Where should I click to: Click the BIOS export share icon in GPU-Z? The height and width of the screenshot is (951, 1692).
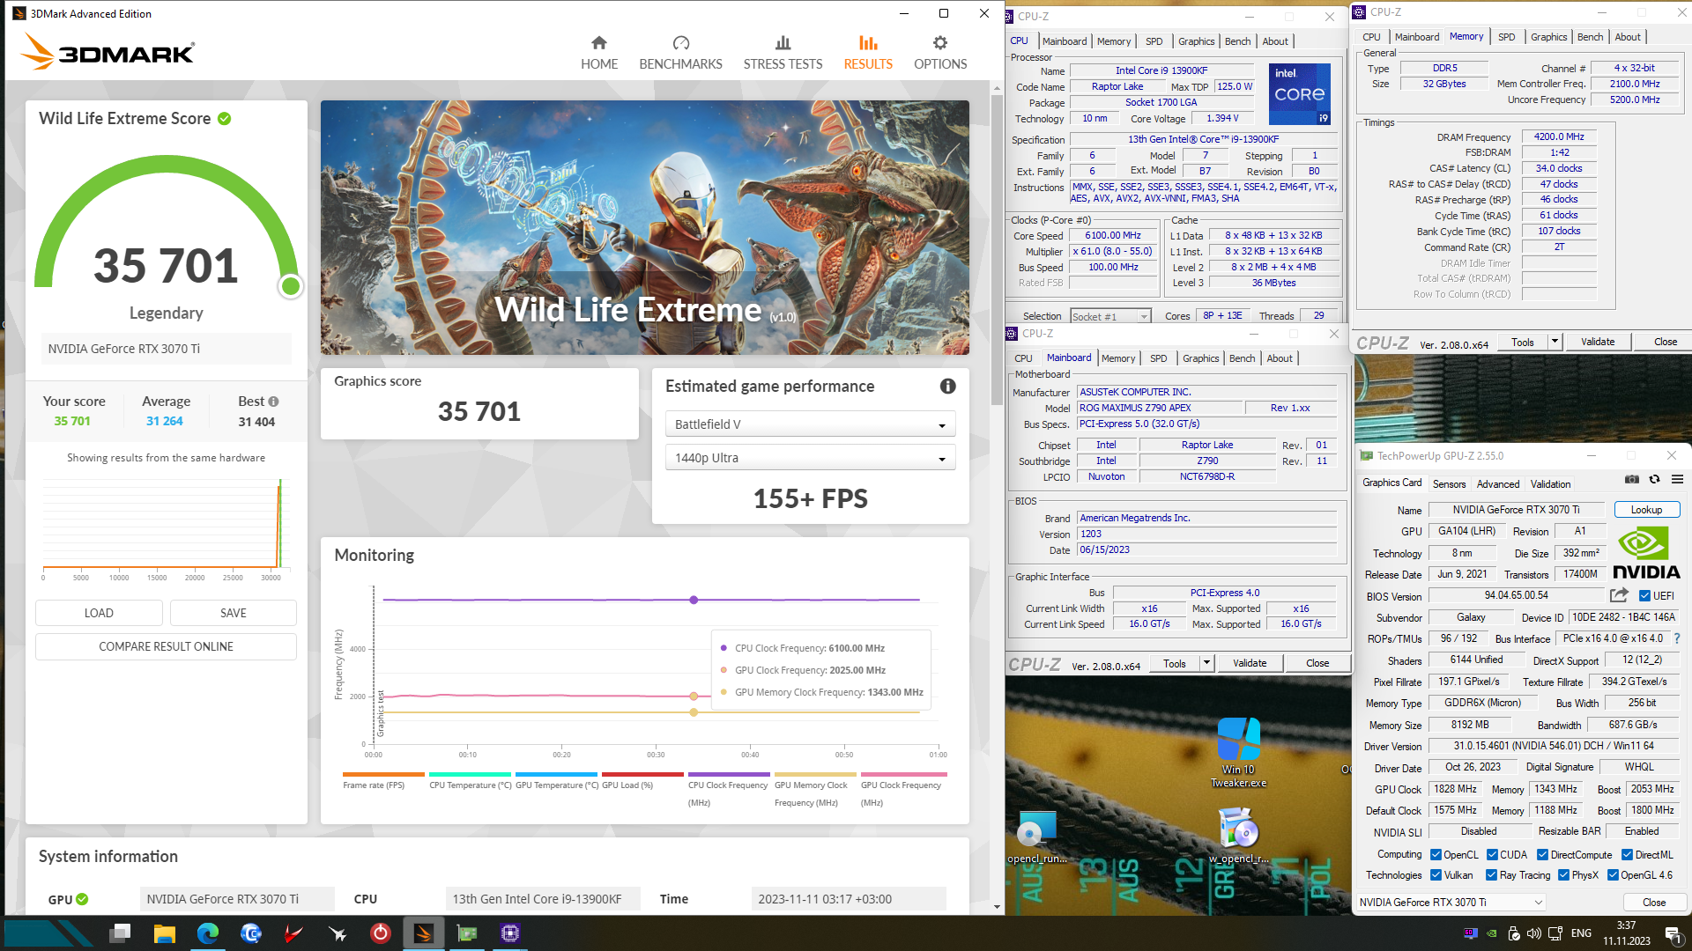pyautogui.click(x=1618, y=595)
